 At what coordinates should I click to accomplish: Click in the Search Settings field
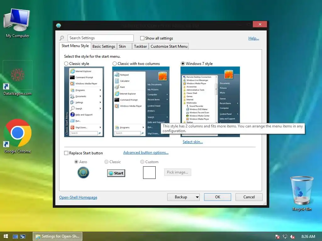tap(101, 38)
